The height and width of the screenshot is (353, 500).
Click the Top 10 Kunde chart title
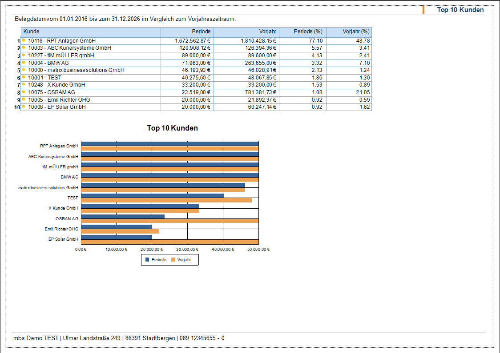point(173,128)
